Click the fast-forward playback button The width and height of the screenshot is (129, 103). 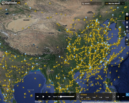(x=49, y=97)
